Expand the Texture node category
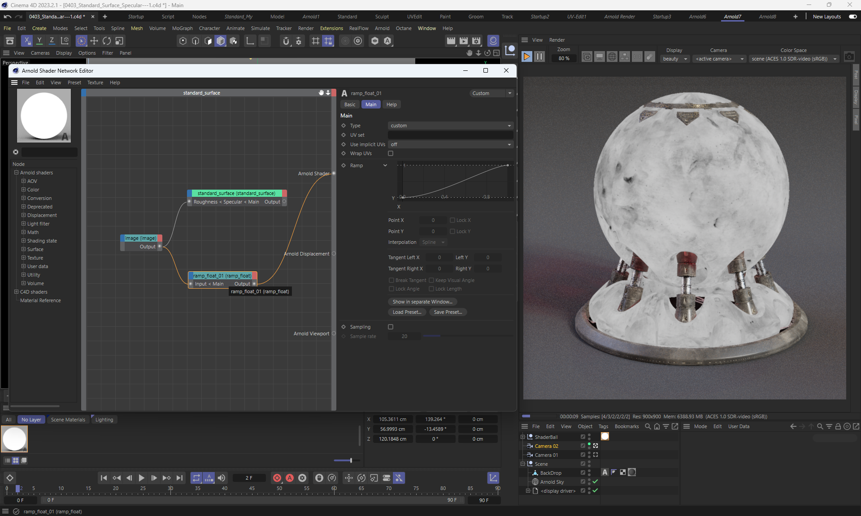 pyautogui.click(x=23, y=258)
